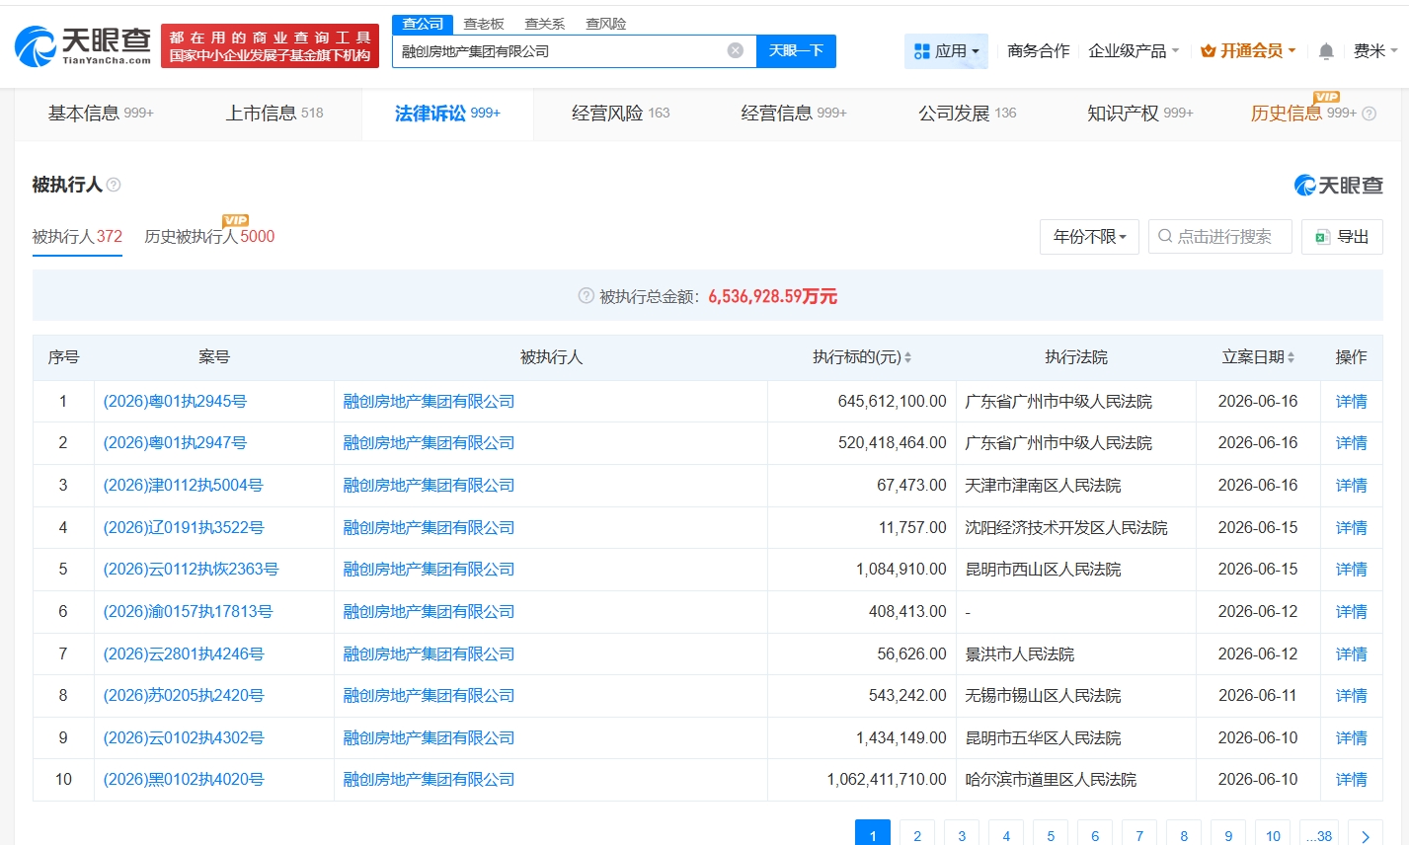Image resolution: width=1409 pixels, height=845 pixels.
Task: Click 融创房地产集团有限公司 in row 1
Action: point(429,402)
